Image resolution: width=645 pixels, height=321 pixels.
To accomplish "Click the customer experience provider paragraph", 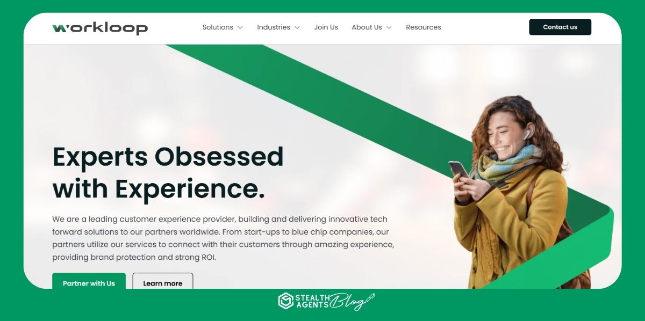I will pyautogui.click(x=223, y=238).
